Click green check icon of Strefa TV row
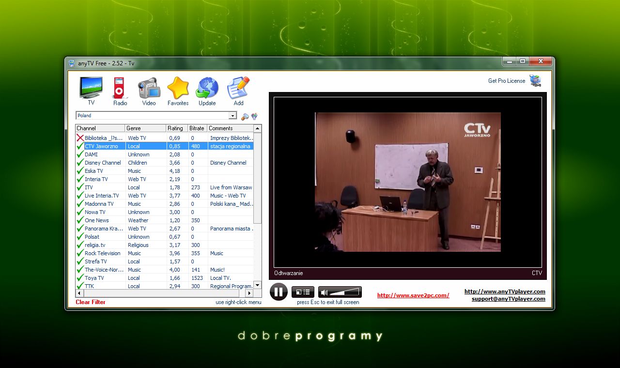The image size is (620, 368). pos(80,261)
